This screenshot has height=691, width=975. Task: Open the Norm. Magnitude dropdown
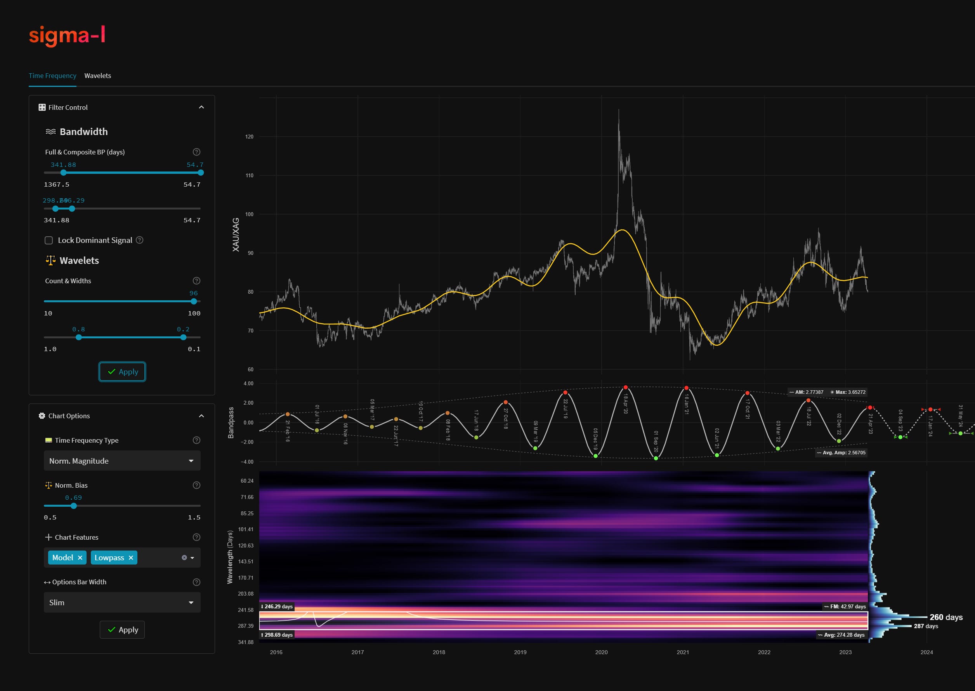click(x=122, y=461)
